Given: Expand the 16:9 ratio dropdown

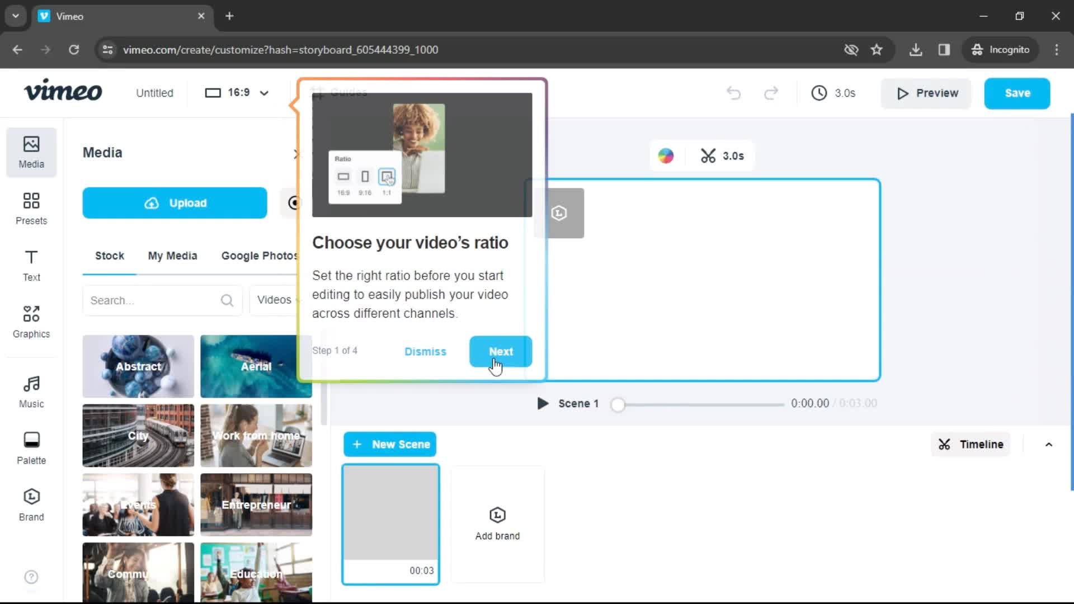Looking at the screenshot, I should tap(237, 93).
